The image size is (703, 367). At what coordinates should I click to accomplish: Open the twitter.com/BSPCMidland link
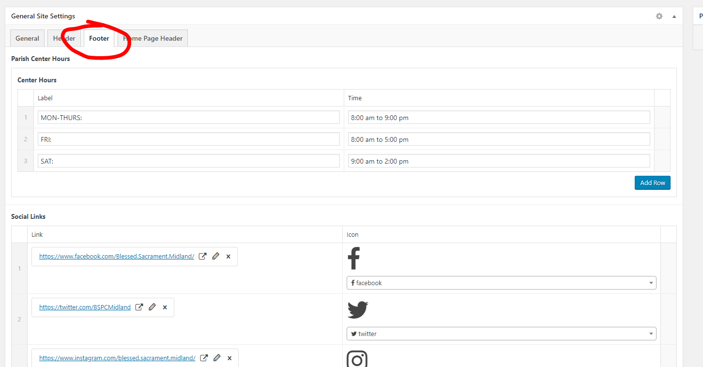click(85, 307)
